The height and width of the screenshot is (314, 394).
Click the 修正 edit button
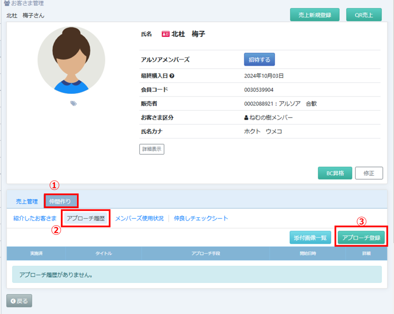point(369,173)
